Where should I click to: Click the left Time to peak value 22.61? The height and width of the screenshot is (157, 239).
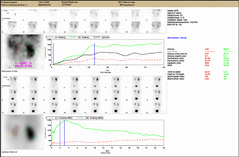click(208, 72)
